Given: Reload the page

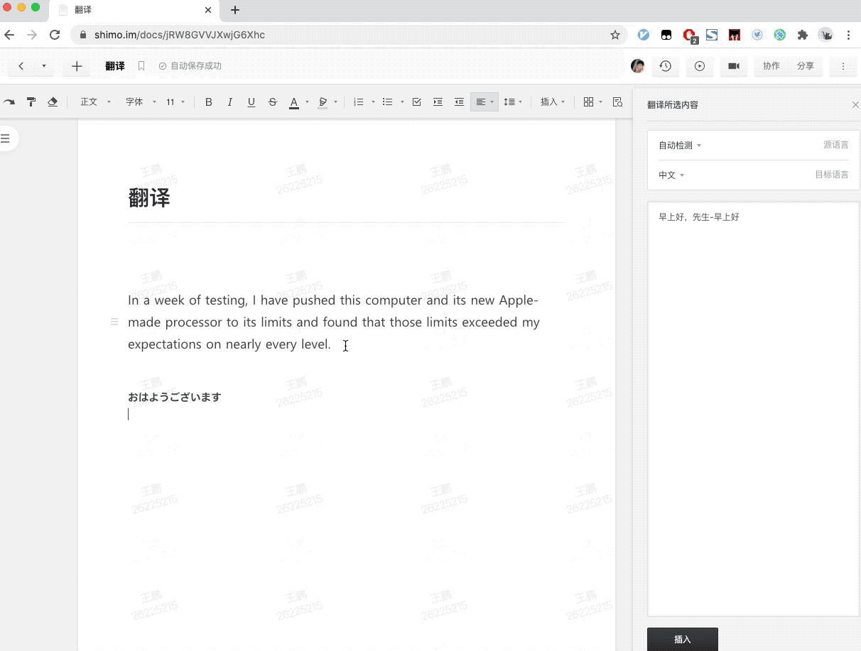Looking at the screenshot, I should click(55, 35).
